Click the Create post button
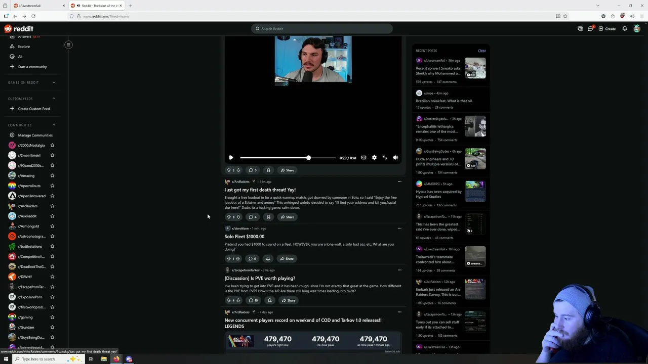The height and width of the screenshot is (364, 648). 607,29
